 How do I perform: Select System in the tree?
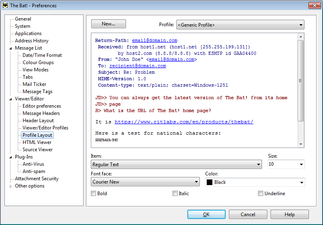pos(23,26)
